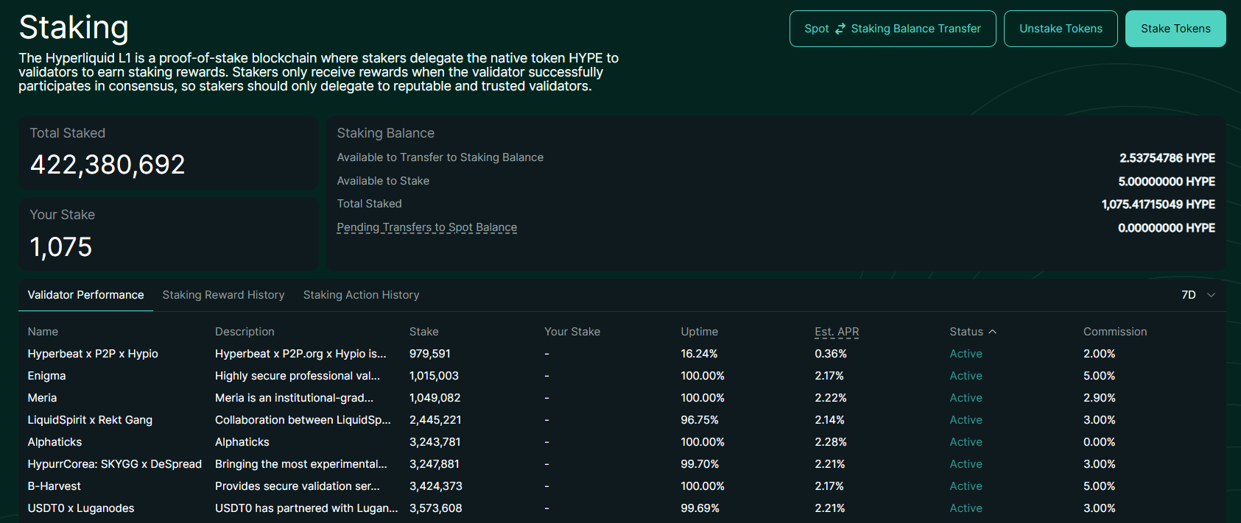This screenshot has width=1241, height=523.
Task: Click the Status column sort arrow
Action: coord(992,332)
